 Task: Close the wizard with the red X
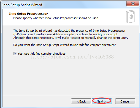[x=133, y=4]
